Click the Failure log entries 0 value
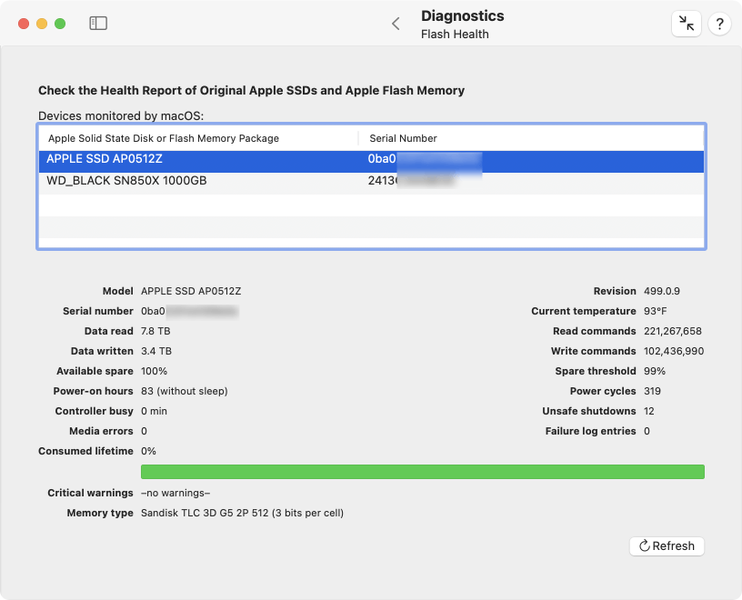 tap(647, 431)
